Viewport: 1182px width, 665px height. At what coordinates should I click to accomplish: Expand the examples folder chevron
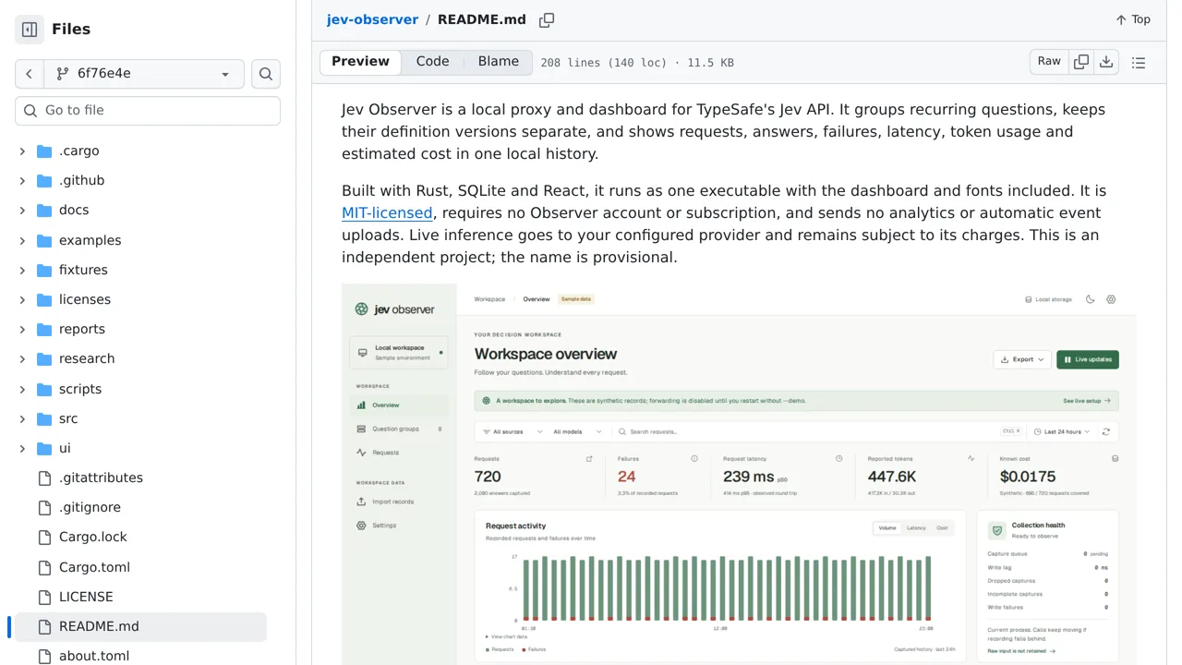coord(22,240)
